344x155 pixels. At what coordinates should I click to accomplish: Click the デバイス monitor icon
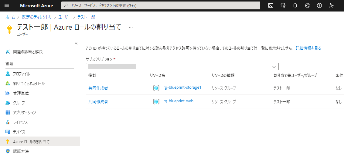8,132
